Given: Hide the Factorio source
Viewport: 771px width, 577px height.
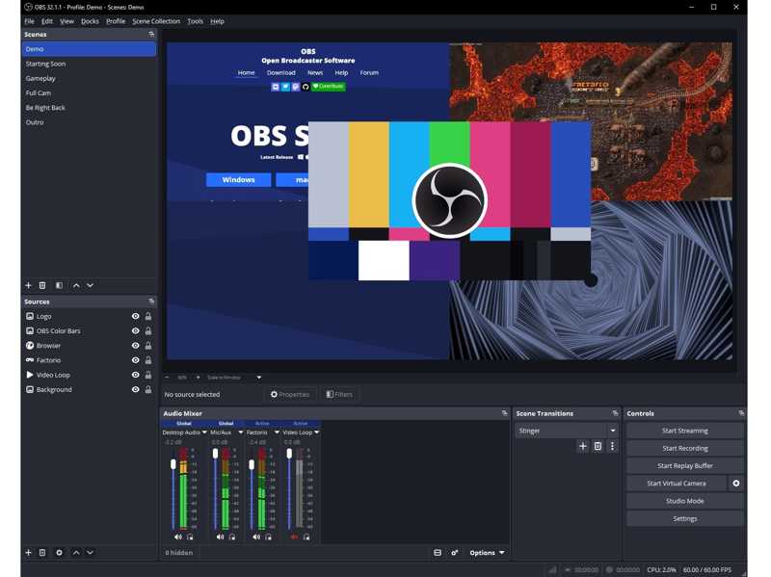Looking at the screenshot, I should [135, 360].
